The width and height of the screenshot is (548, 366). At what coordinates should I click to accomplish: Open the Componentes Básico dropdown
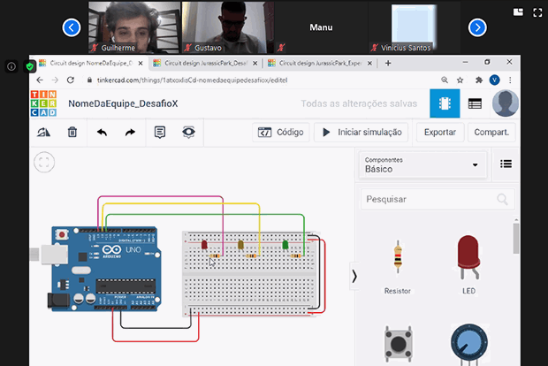click(422, 164)
